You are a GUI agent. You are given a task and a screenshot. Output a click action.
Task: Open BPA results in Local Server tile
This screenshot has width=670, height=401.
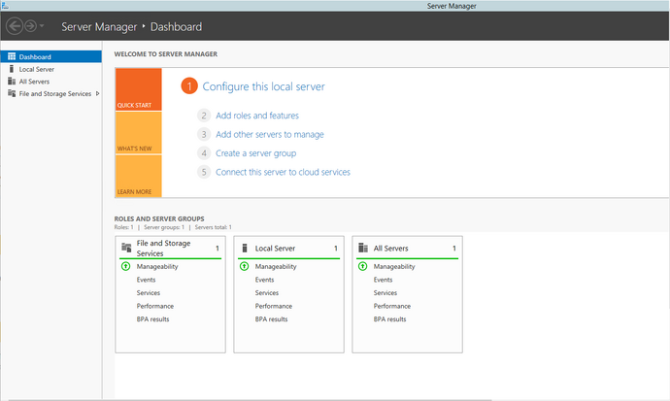[x=271, y=319]
